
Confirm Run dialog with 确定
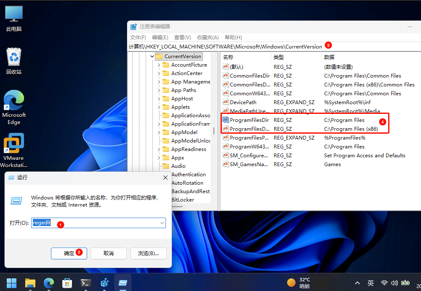(x=69, y=253)
